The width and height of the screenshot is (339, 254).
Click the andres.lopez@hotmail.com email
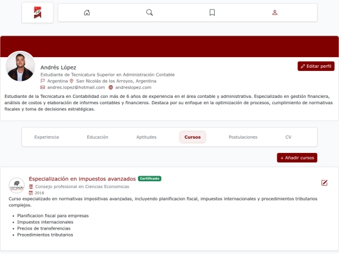[x=76, y=87]
